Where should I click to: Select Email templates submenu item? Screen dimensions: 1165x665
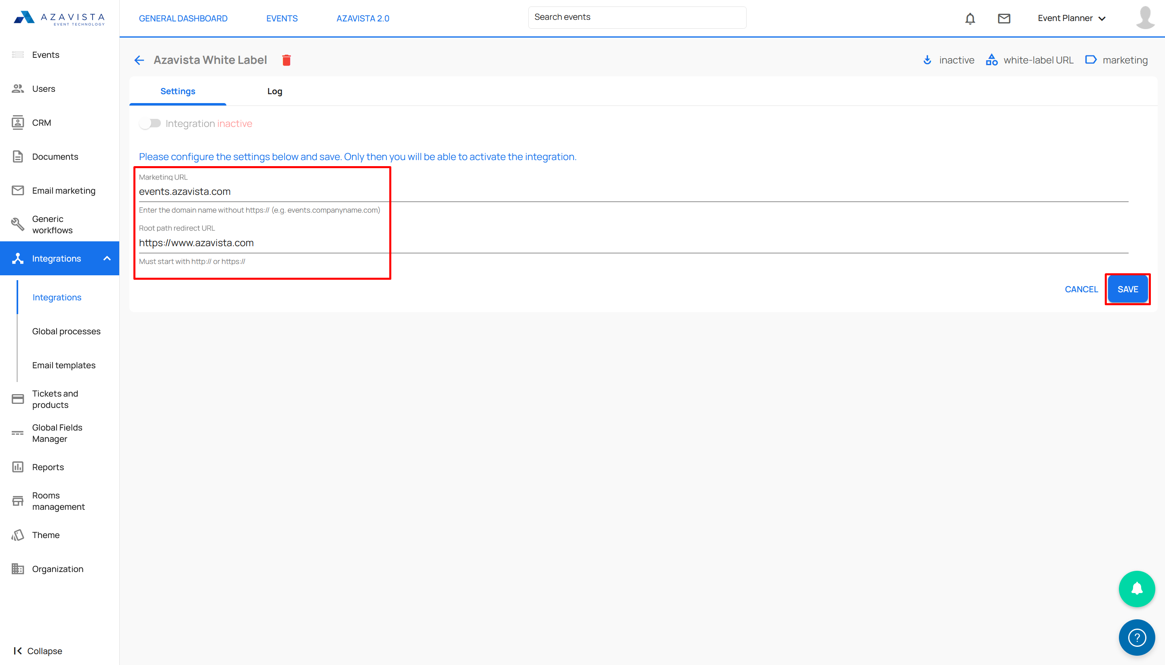pos(63,365)
